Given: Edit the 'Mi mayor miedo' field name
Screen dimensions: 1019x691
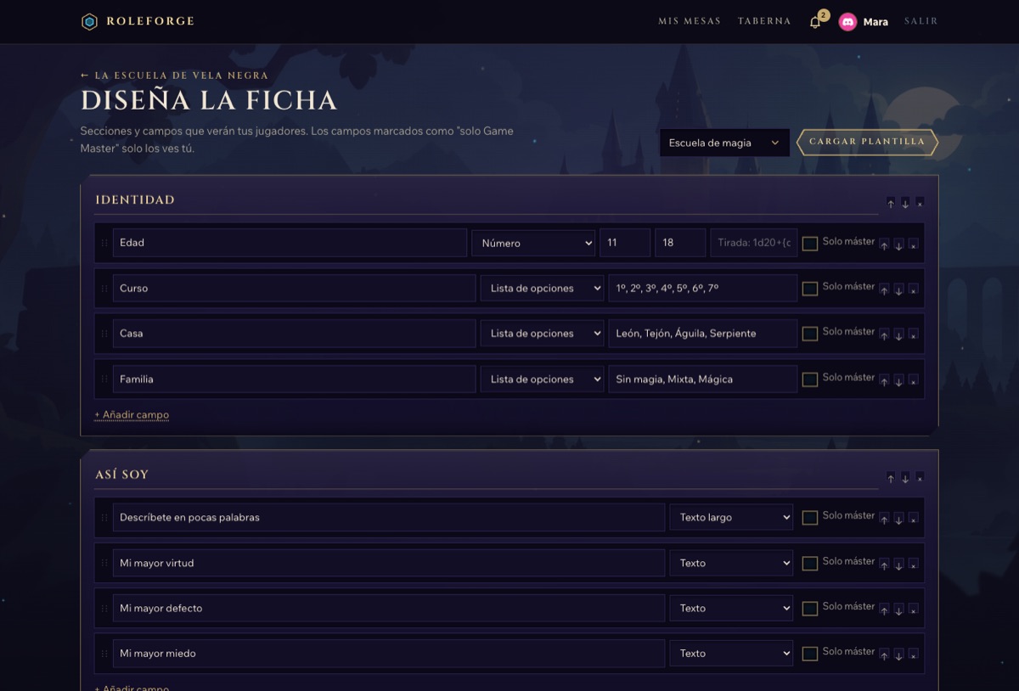Looking at the screenshot, I should tap(389, 654).
